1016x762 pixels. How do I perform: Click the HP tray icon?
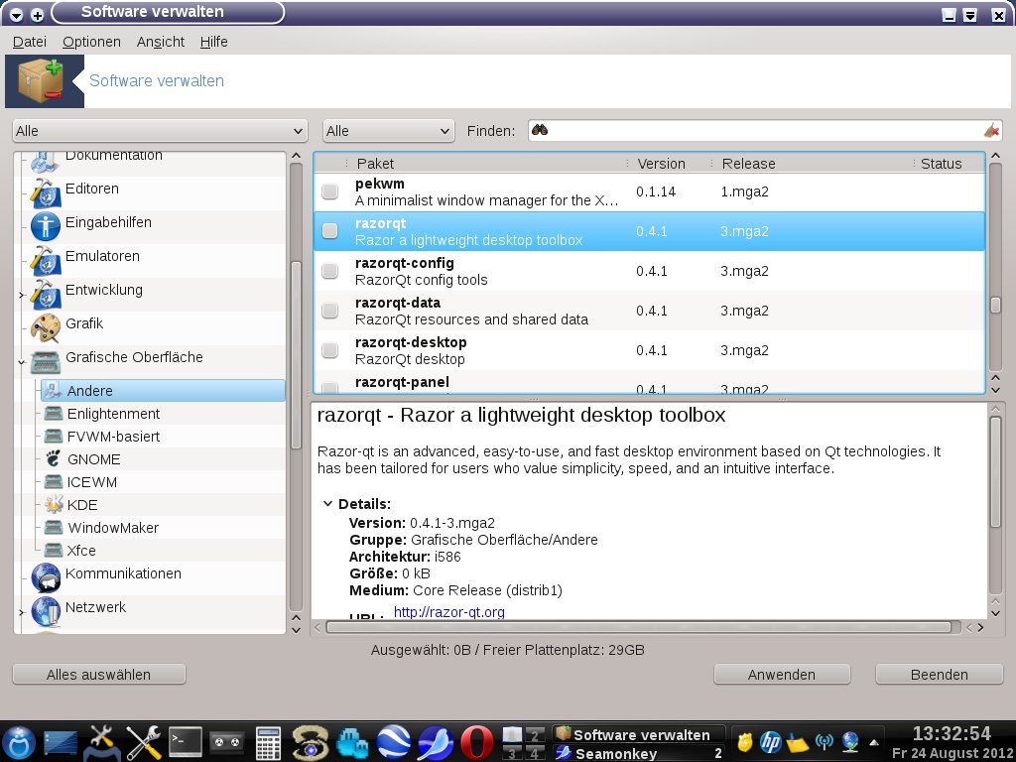pos(771,741)
